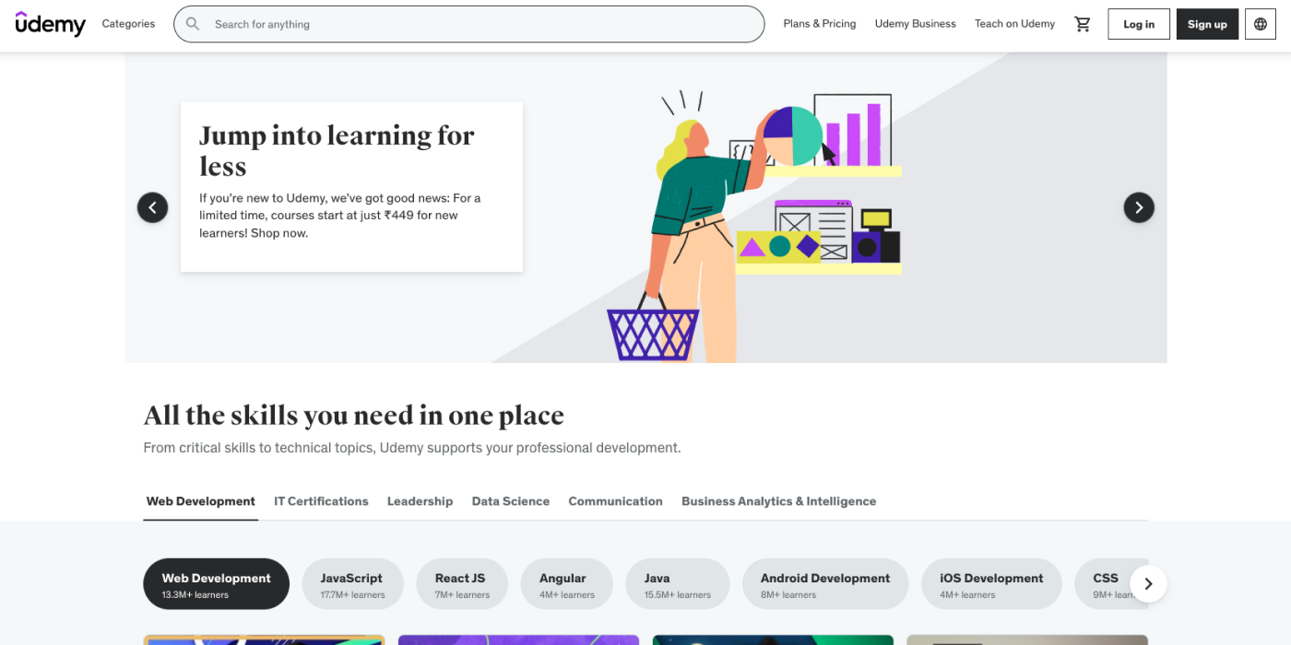Go to Plans & Pricing
Image resolution: width=1291 pixels, height=645 pixels.
[820, 24]
